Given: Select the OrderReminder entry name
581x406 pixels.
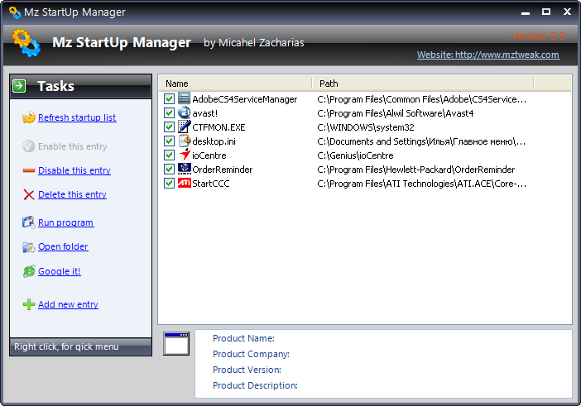Looking at the screenshot, I should pos(223,170).
